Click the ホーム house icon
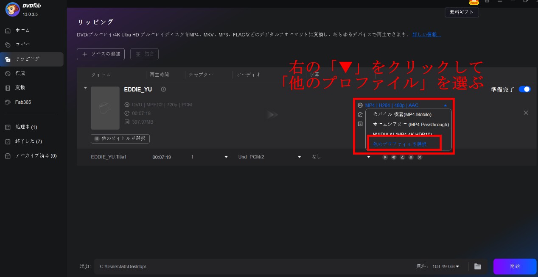 [8, 30]
